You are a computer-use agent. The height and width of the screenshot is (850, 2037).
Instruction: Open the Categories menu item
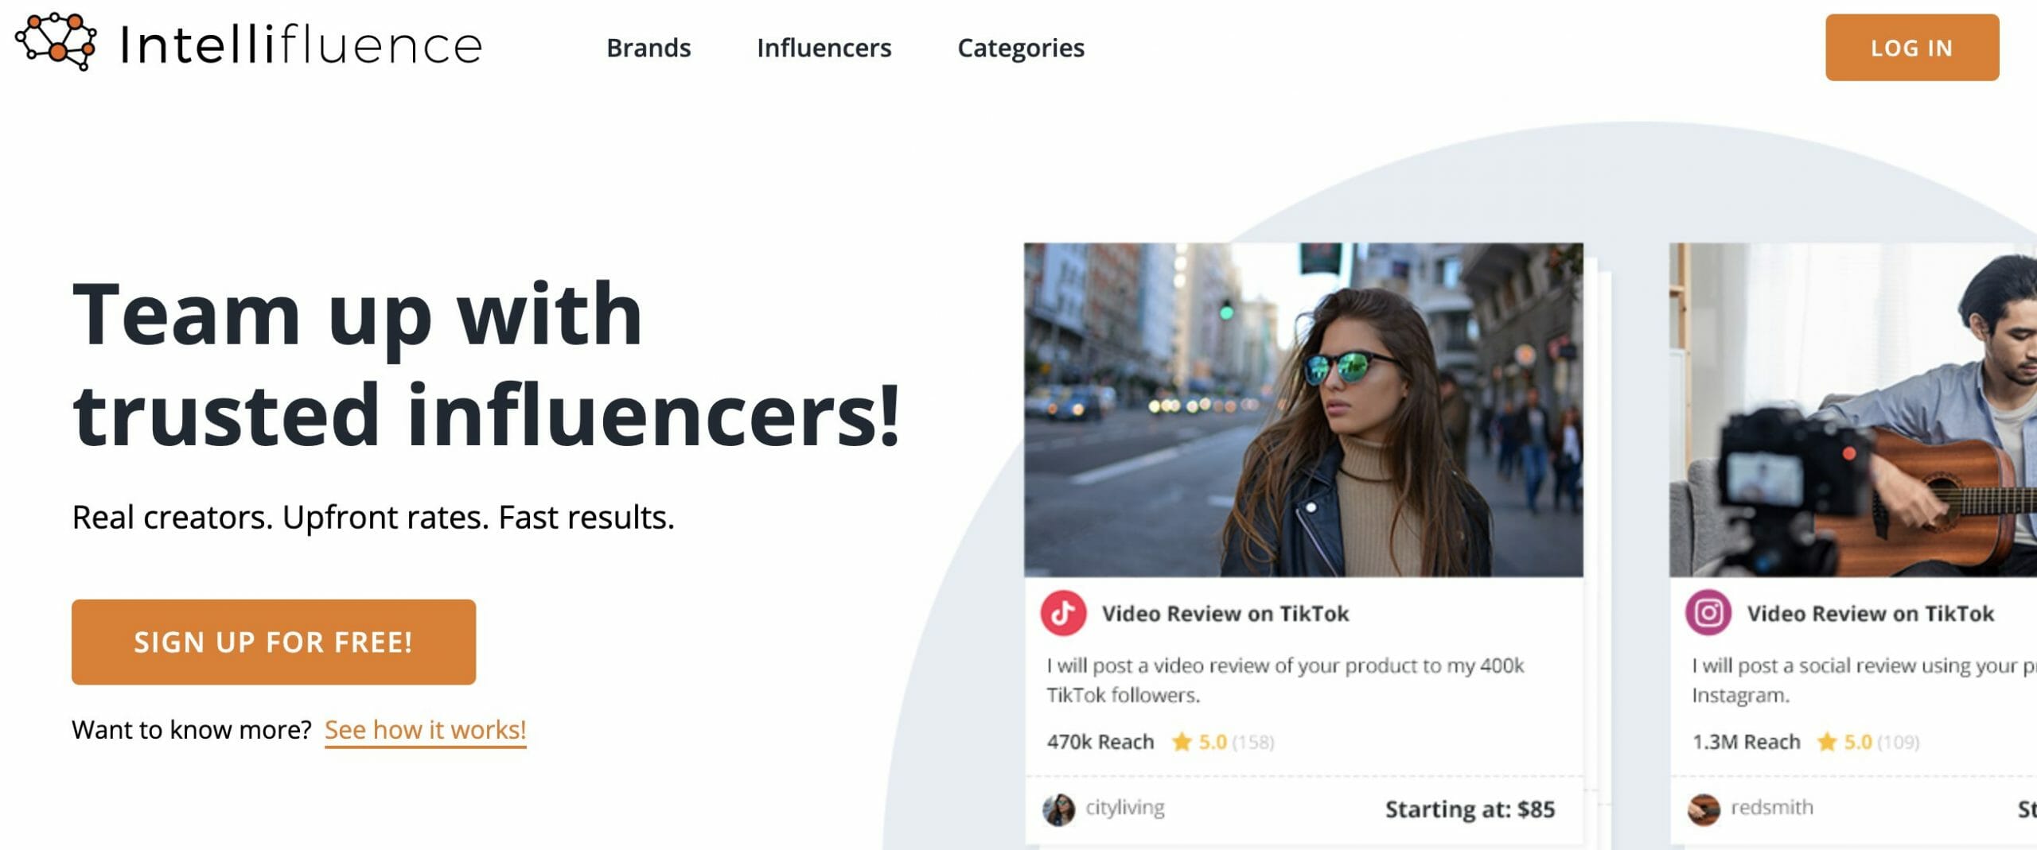1021,49
